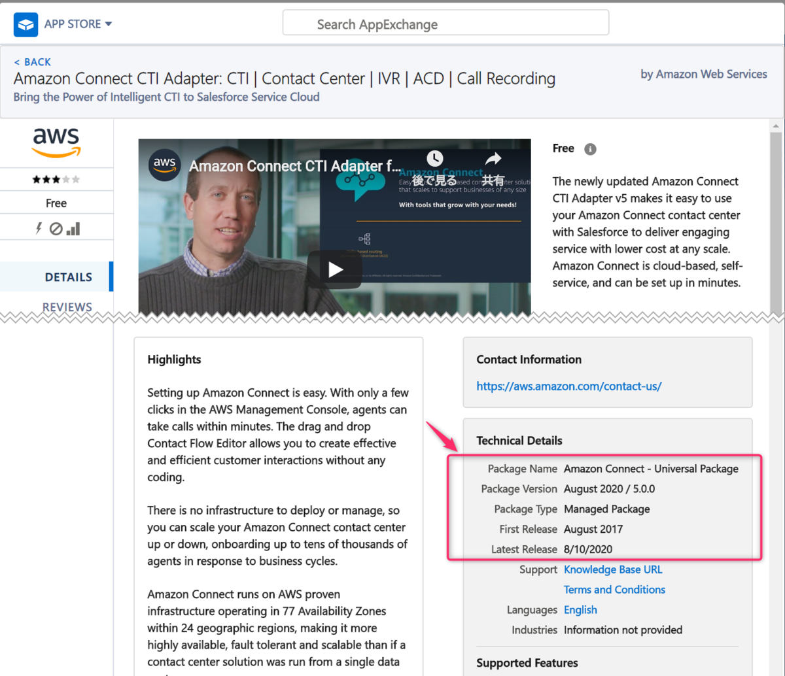Viewport: 785px width, 676px height.
Task: Click the circle-slash feature icon
Action: [56, 229]
